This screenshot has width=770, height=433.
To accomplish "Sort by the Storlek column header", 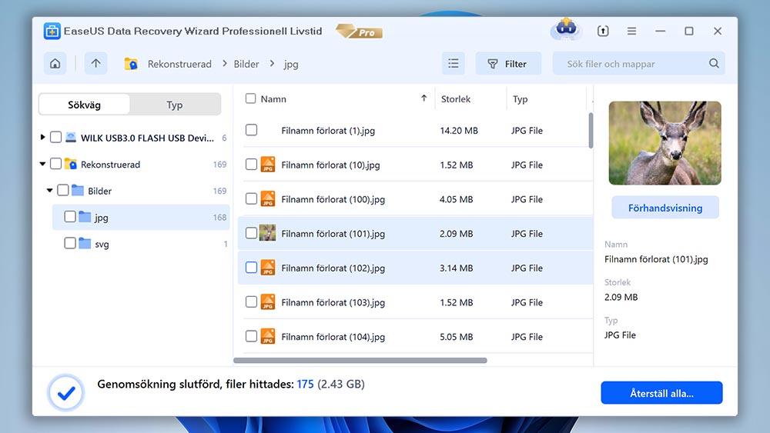I will tap(455, 98).
